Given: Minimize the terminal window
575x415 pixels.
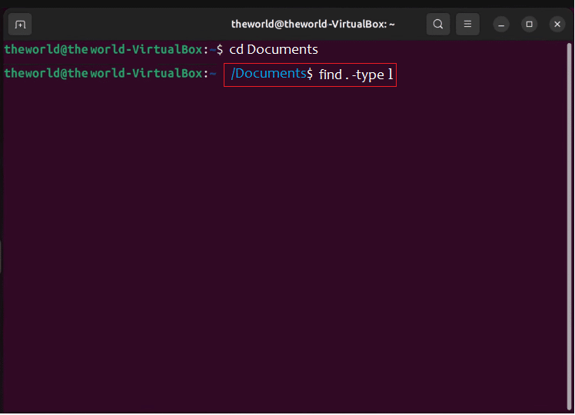Looking at the screenshot, I should [501, 25].
